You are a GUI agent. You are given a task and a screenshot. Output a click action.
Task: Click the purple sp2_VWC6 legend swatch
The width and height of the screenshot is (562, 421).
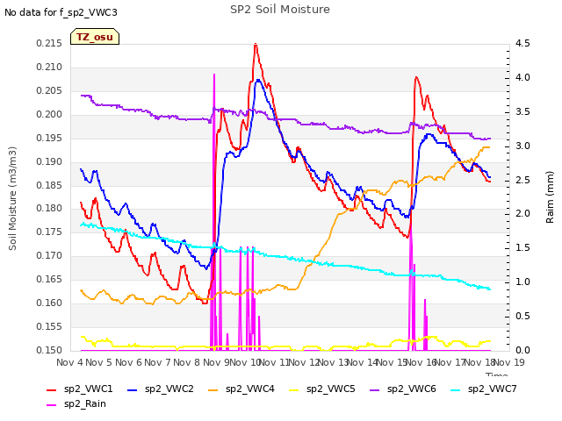[x=375, y=390]
